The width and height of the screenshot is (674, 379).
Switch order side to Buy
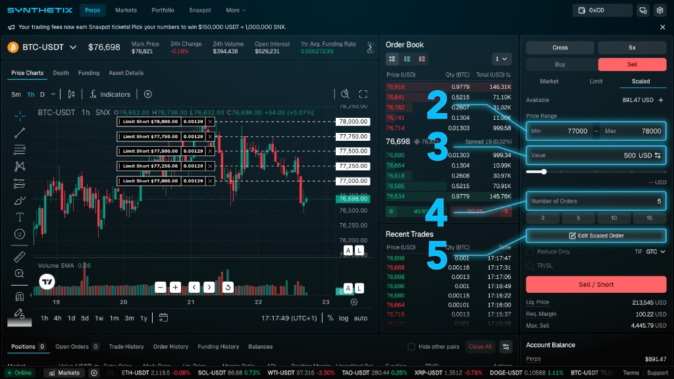(x=560, y=64)
